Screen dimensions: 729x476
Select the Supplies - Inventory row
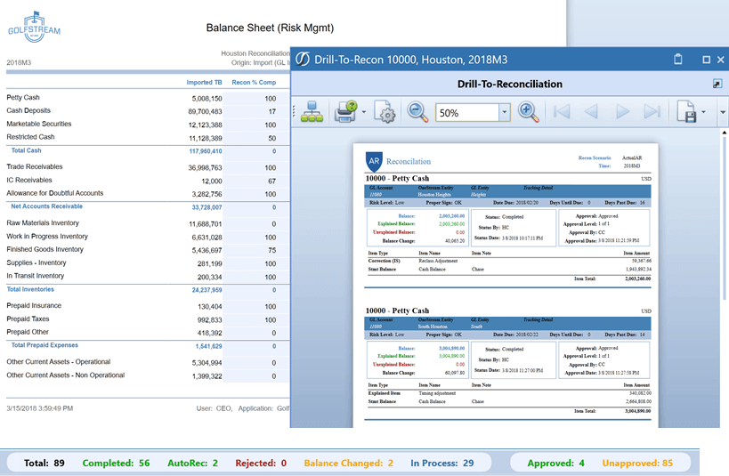click(x=36, y=263)
